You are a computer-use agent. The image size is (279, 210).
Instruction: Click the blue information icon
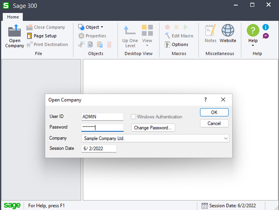coord(266,27)
